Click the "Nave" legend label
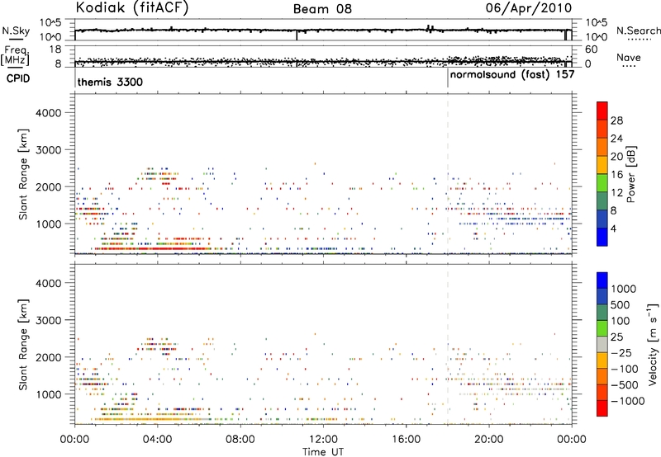The height and width of the screenshot is (457, 661). click(x=629, y=57)
